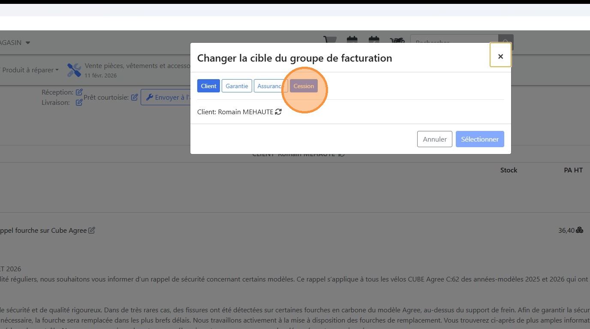Viewport: 590px width, 329px height.
Task: Click the Envoyer à l'a… wrench button
Action: tap(166, 97)
